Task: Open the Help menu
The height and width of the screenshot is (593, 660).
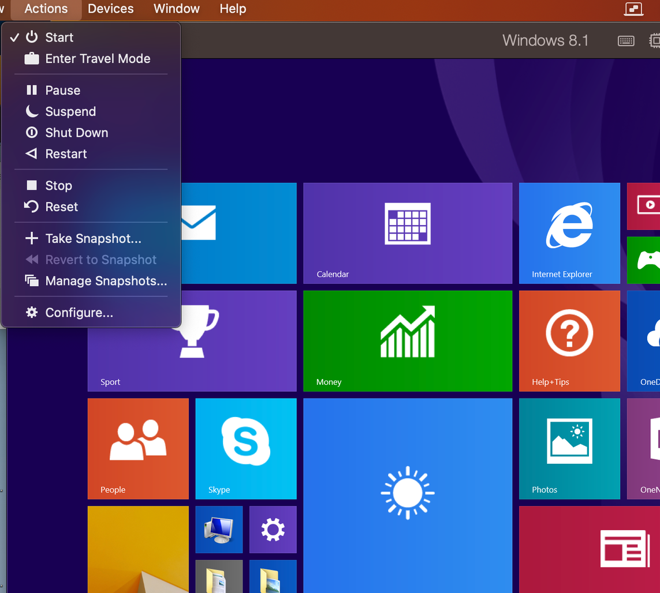Action: pyautogui.click(x=233, y=9)
